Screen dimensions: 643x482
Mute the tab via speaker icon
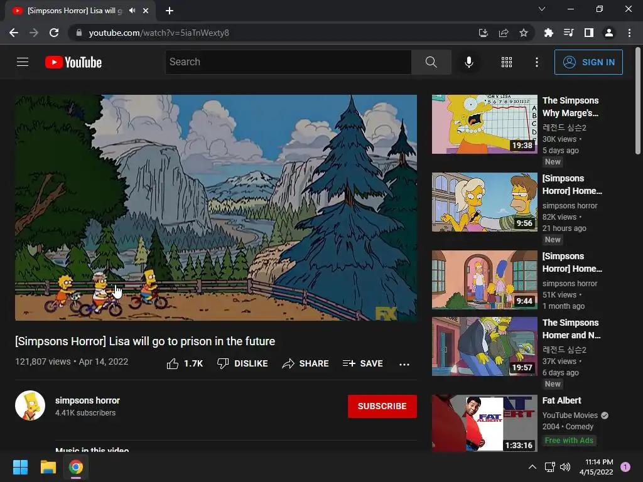(132, 11)
